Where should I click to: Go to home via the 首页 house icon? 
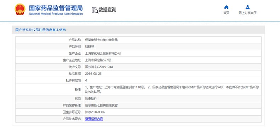point(226,7)
